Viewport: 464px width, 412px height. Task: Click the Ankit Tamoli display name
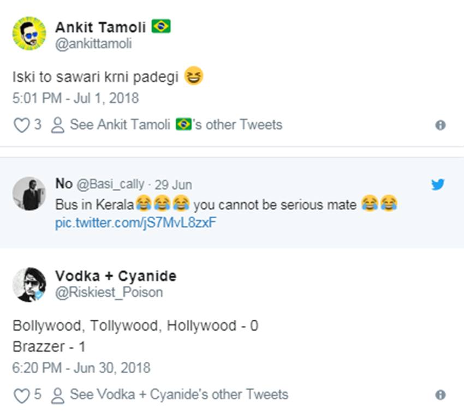tap(101, 27)
